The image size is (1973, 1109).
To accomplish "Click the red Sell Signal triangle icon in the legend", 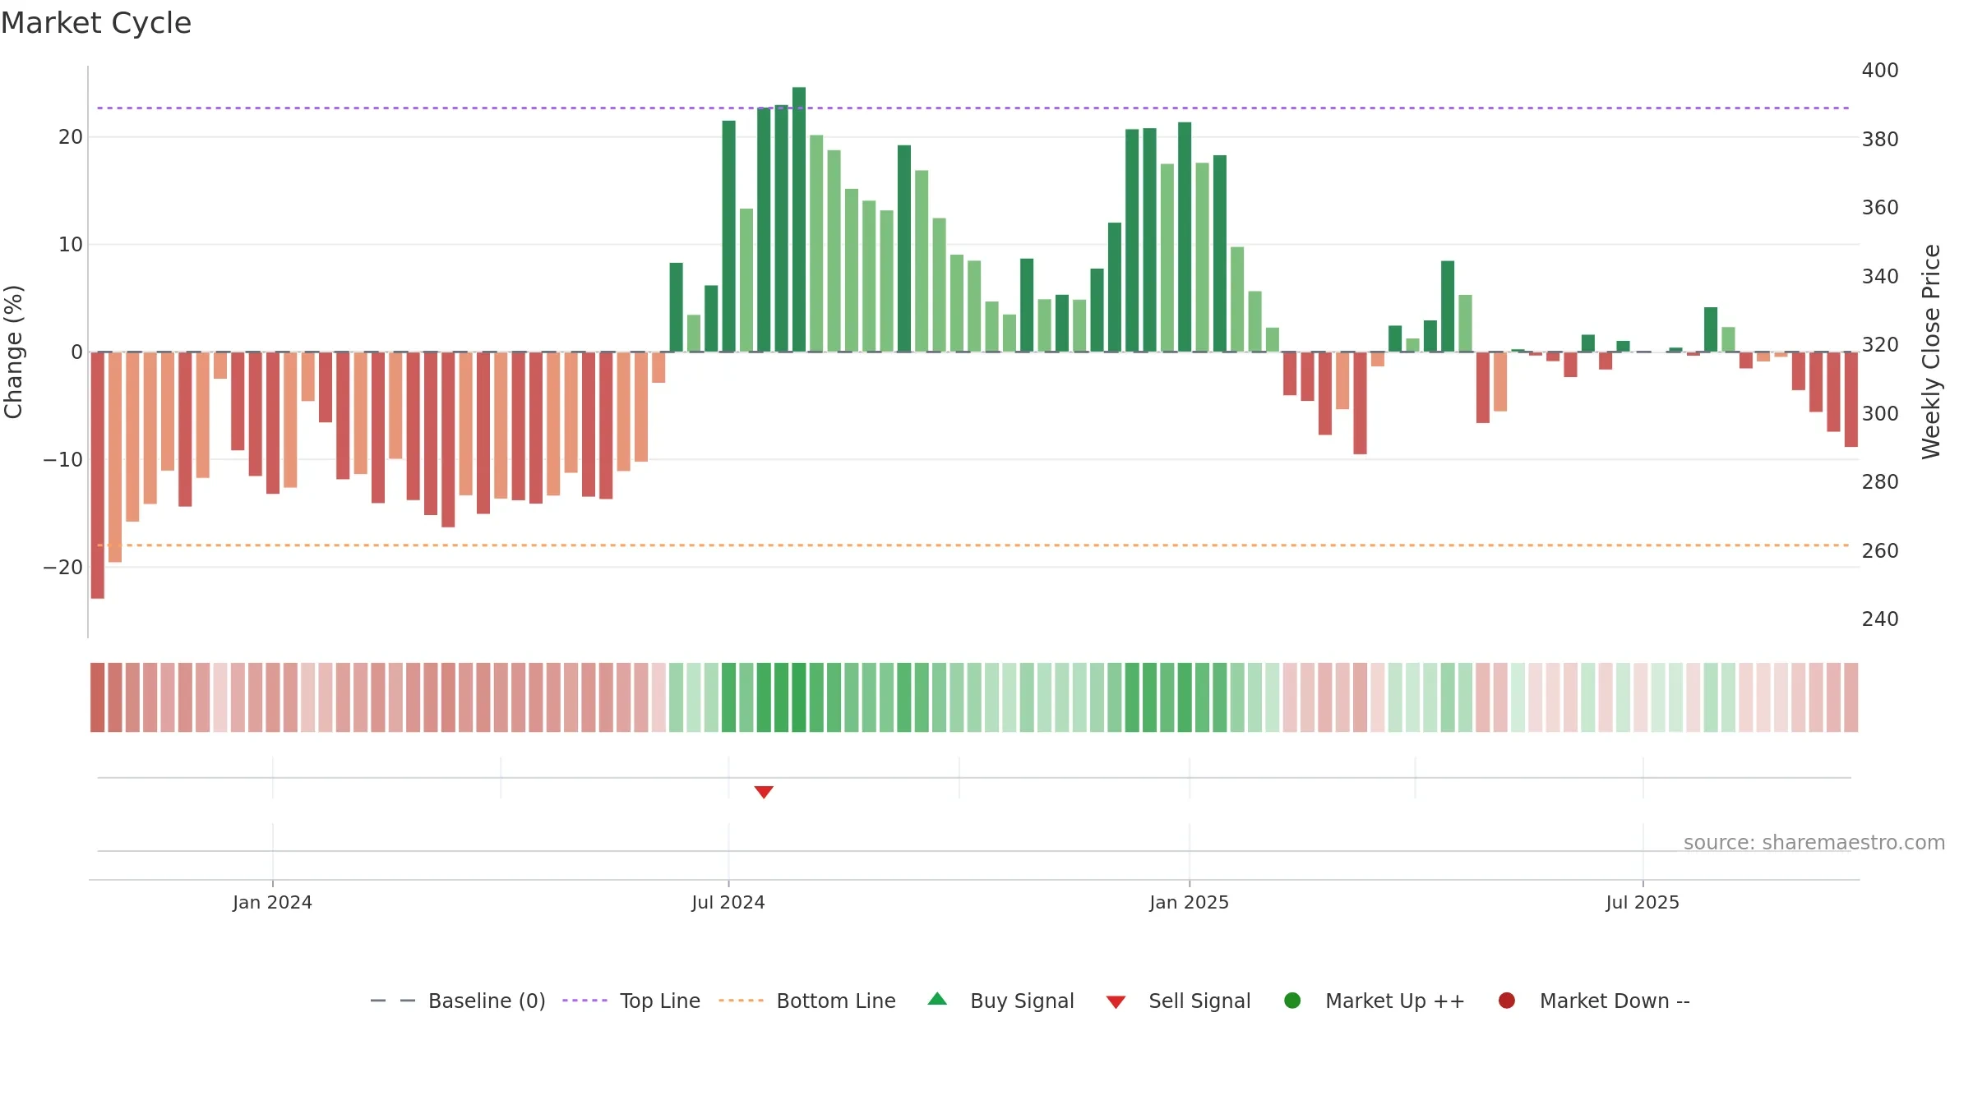I will point(1116,1002).
